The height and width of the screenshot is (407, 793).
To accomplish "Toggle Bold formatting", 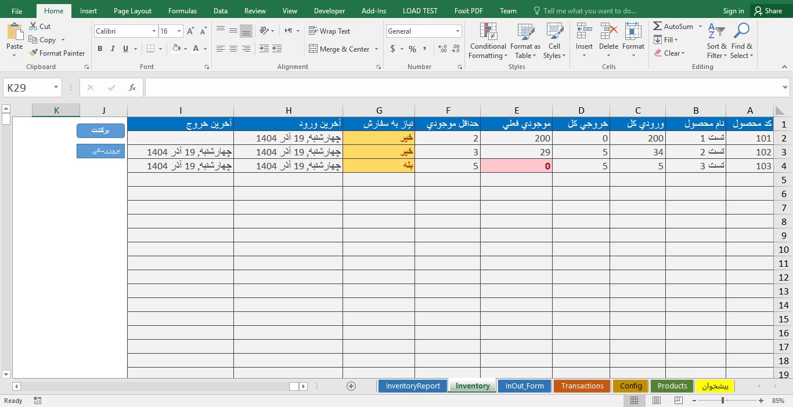I will 100,49.
